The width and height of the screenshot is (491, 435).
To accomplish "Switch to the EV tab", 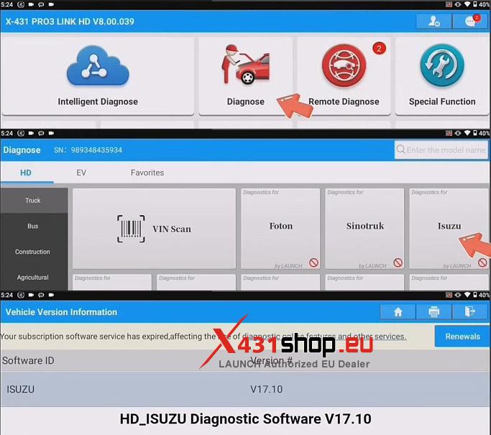I will (x=81, y=173).
